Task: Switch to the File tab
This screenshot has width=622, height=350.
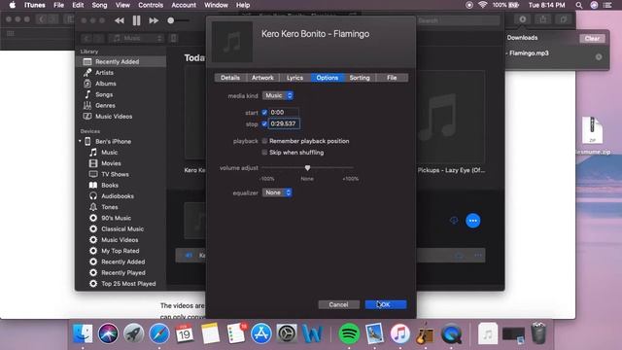Action: (x=392, y=78)
